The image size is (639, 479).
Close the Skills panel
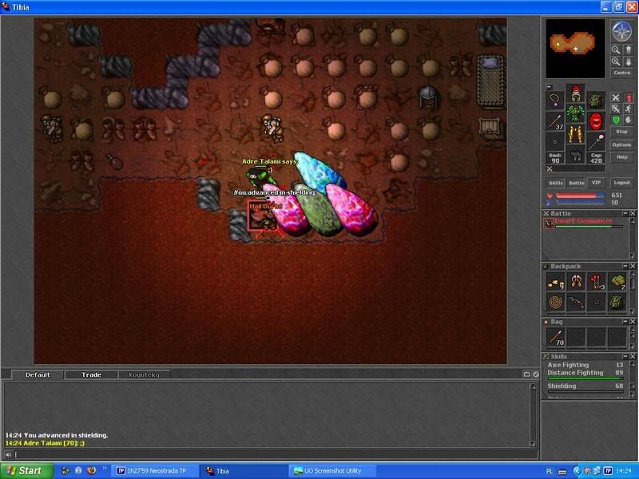[x=633, y=356]
